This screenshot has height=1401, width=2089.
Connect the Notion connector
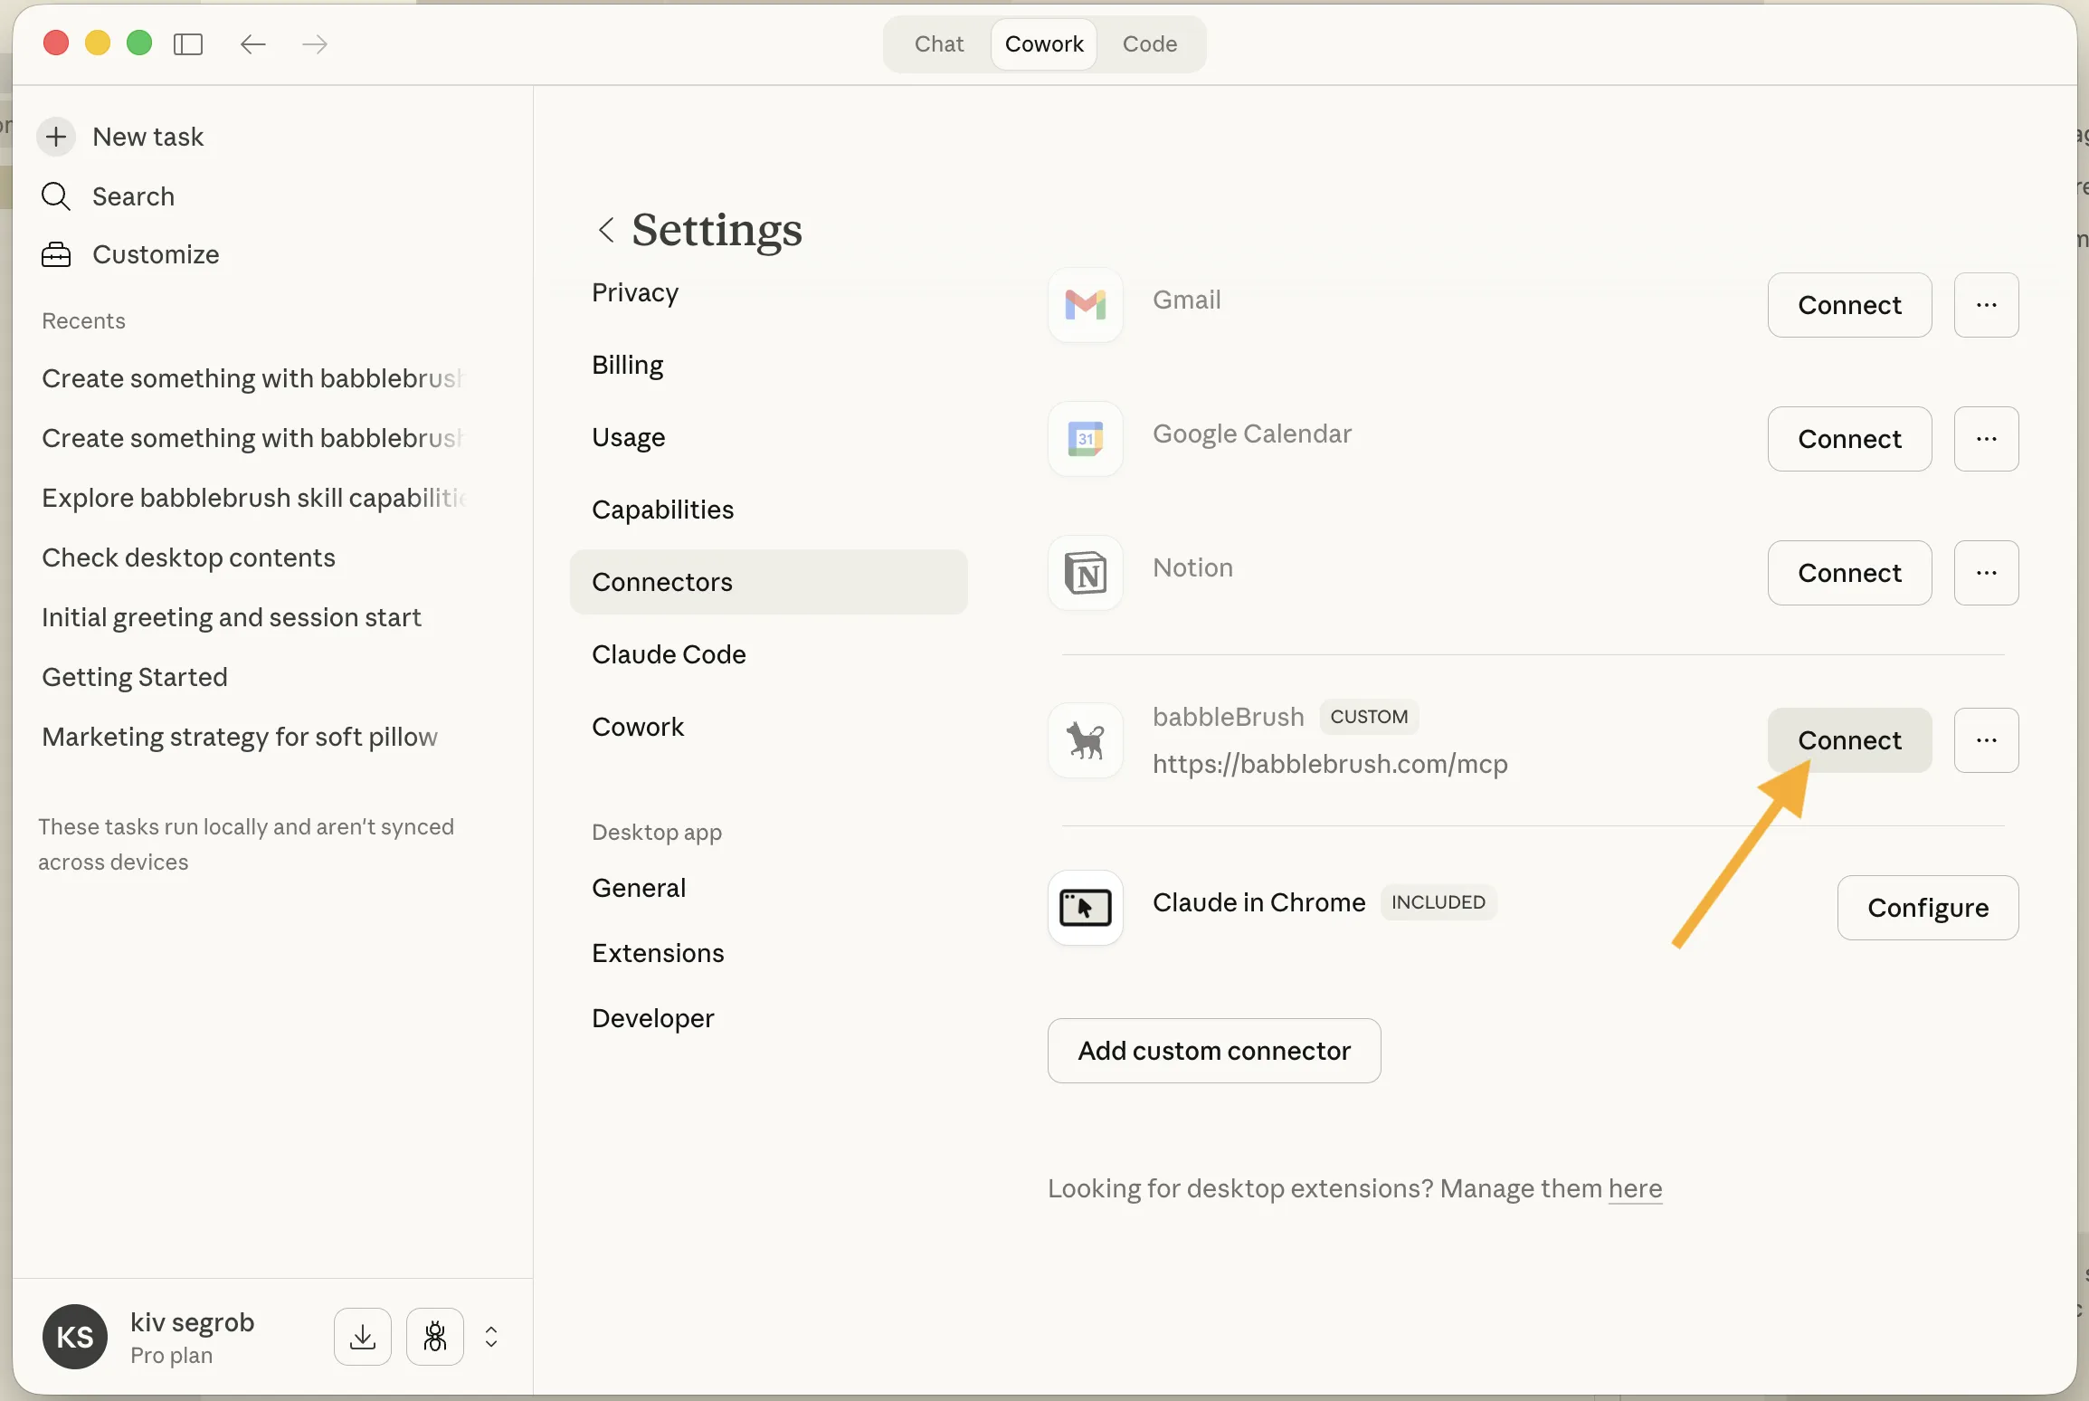(1848, 573)
